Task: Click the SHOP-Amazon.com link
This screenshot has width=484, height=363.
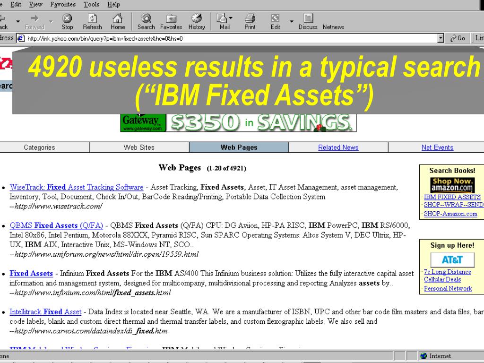Action: 450,214
